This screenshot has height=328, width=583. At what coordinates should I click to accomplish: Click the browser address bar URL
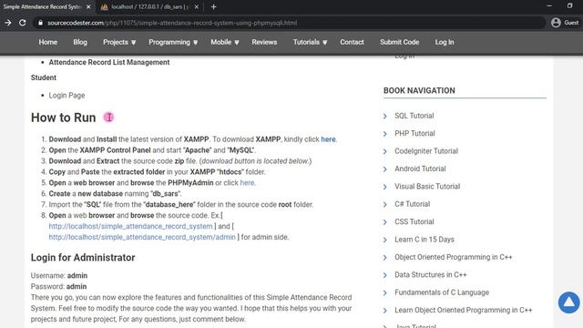point(172,23)
